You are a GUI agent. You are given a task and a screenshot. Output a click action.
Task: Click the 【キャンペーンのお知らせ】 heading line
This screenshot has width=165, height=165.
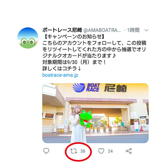coord(74,37)
